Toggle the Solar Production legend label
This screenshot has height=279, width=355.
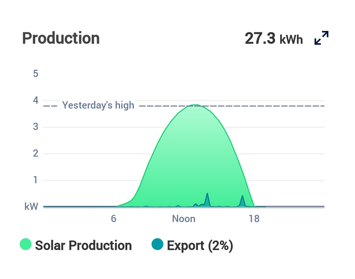(x=83, y=245)
